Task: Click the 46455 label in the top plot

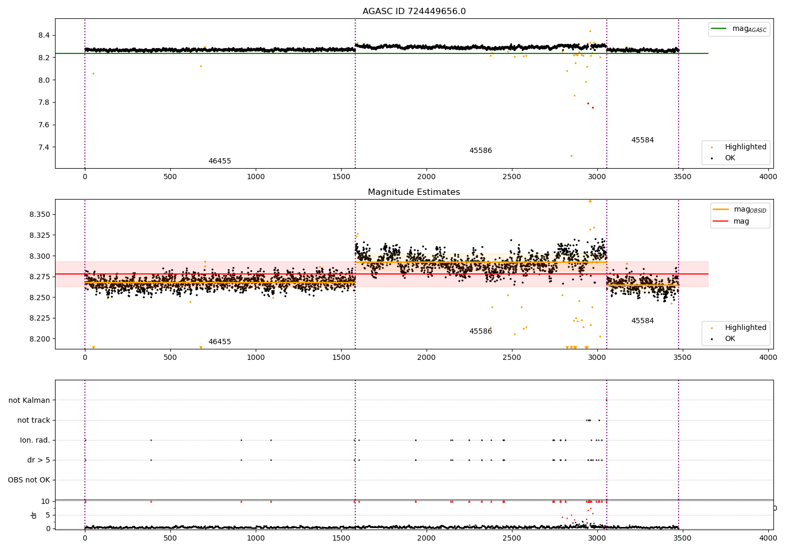Action: pos(220,161)
